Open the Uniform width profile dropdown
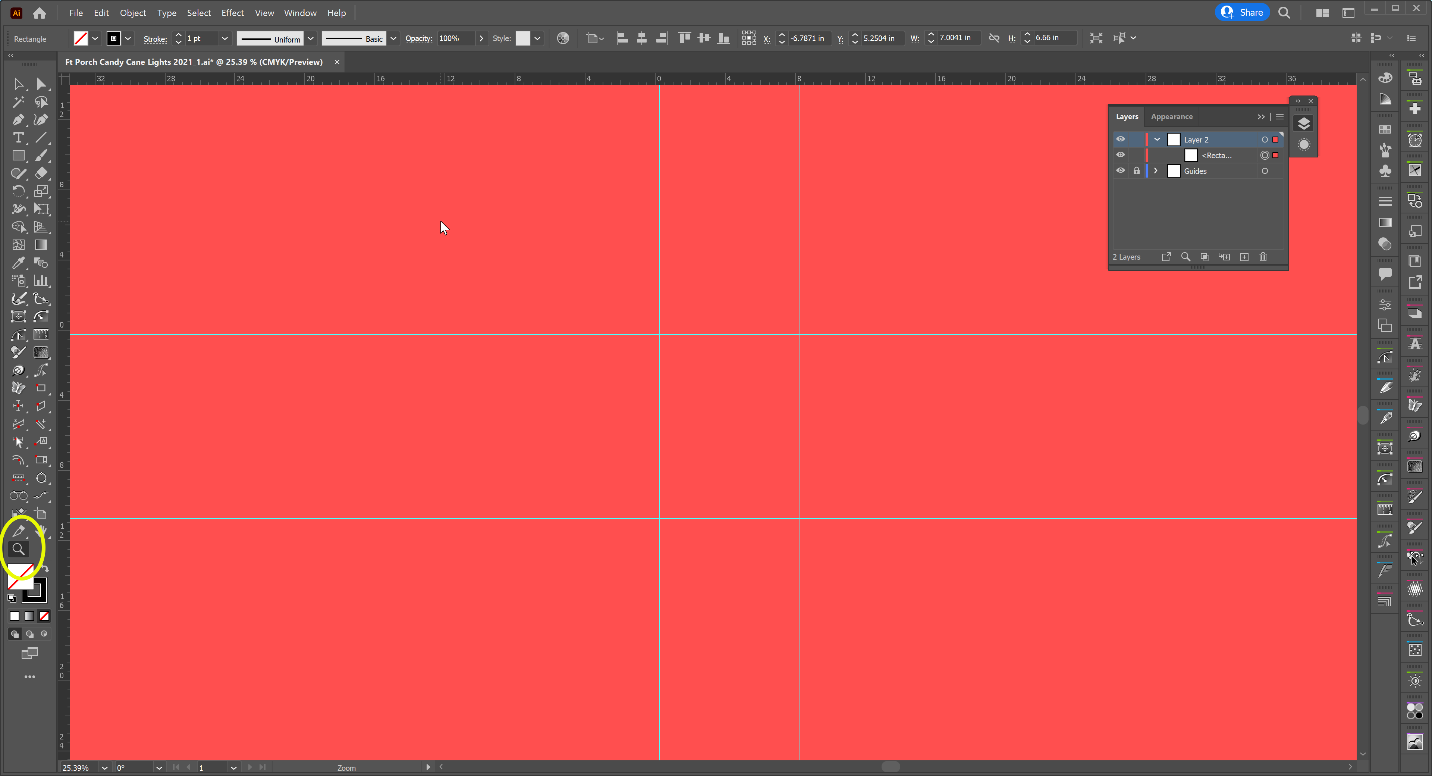 310,38
